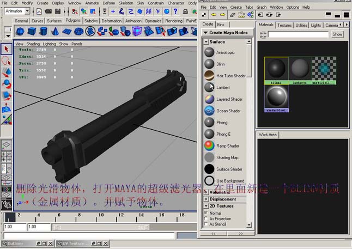This screenshot has height=249, width=352.
Task: Select As Projection texture mode
Action: point(206,218)
